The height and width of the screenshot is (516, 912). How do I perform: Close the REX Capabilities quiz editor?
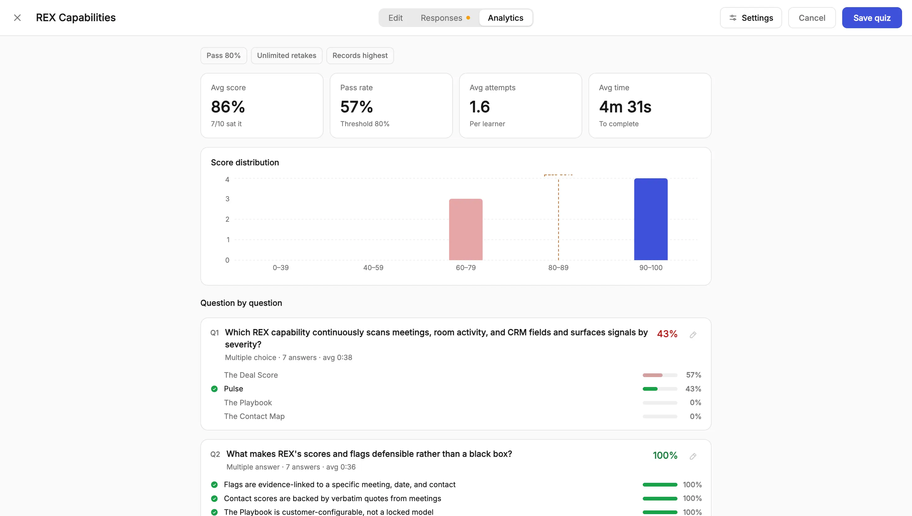17,18
